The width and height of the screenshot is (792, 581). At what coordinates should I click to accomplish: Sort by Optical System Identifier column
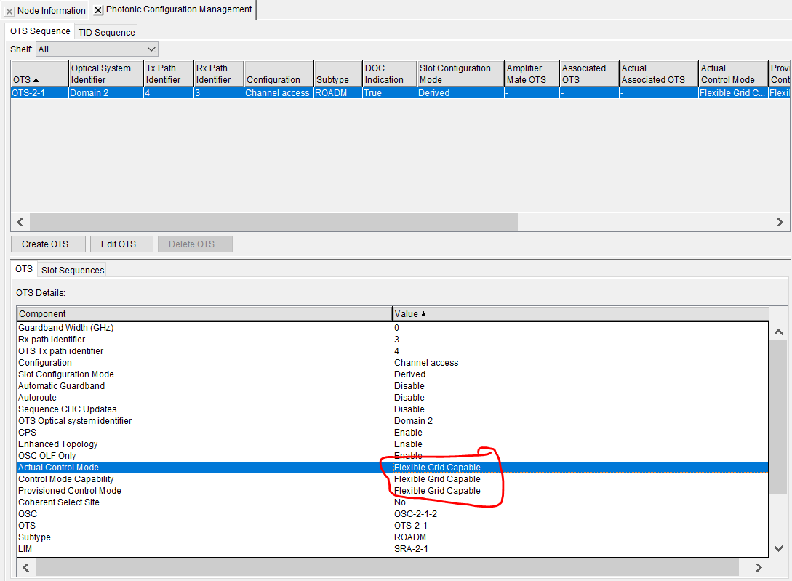point(106,73)
